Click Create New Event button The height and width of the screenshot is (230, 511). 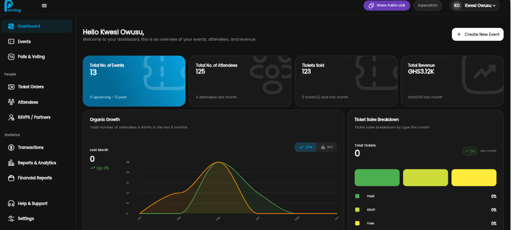(478, 34)
